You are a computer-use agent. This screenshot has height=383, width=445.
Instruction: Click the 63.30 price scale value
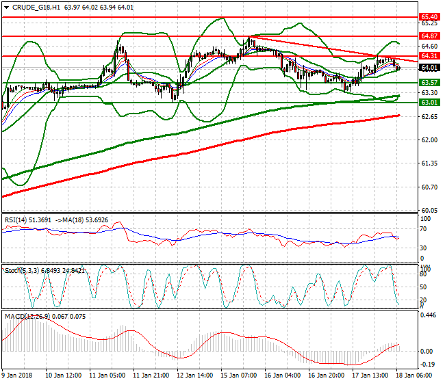(x=429, y=93)
